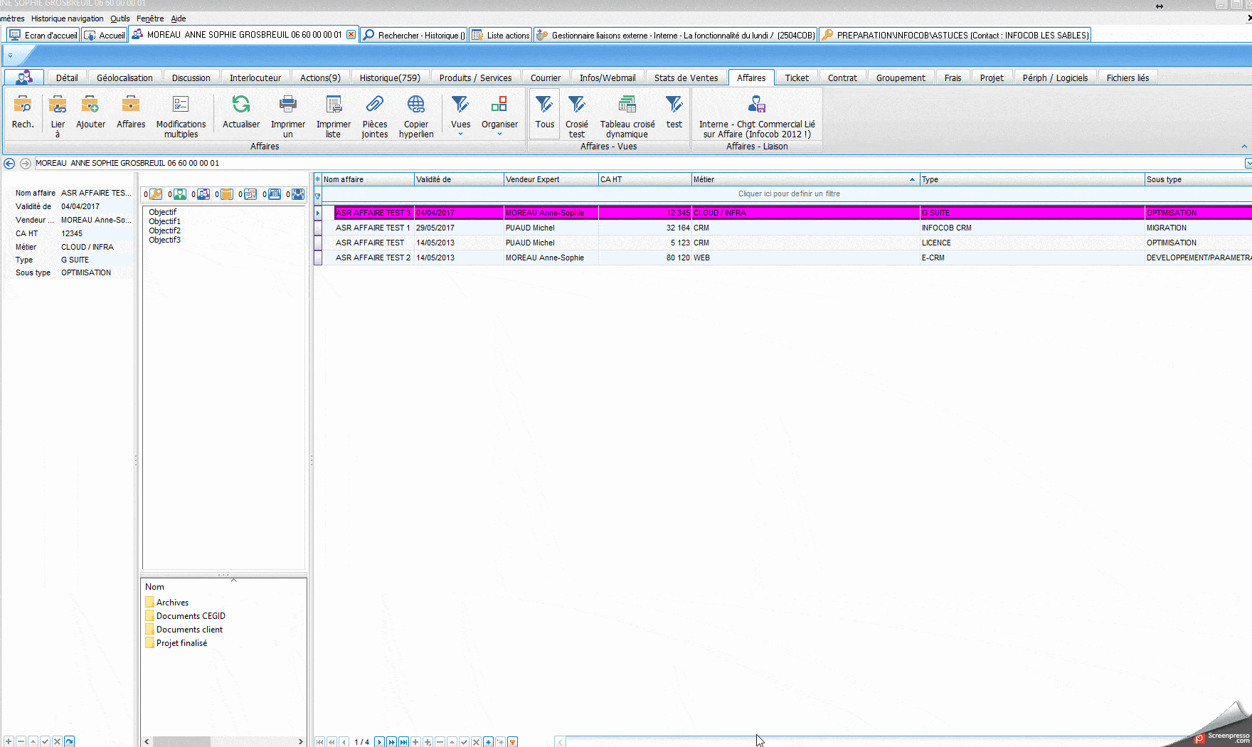Screen dimensions: 1252x747
Task: Go to the next record in navigator
Action: click(379, 742)
